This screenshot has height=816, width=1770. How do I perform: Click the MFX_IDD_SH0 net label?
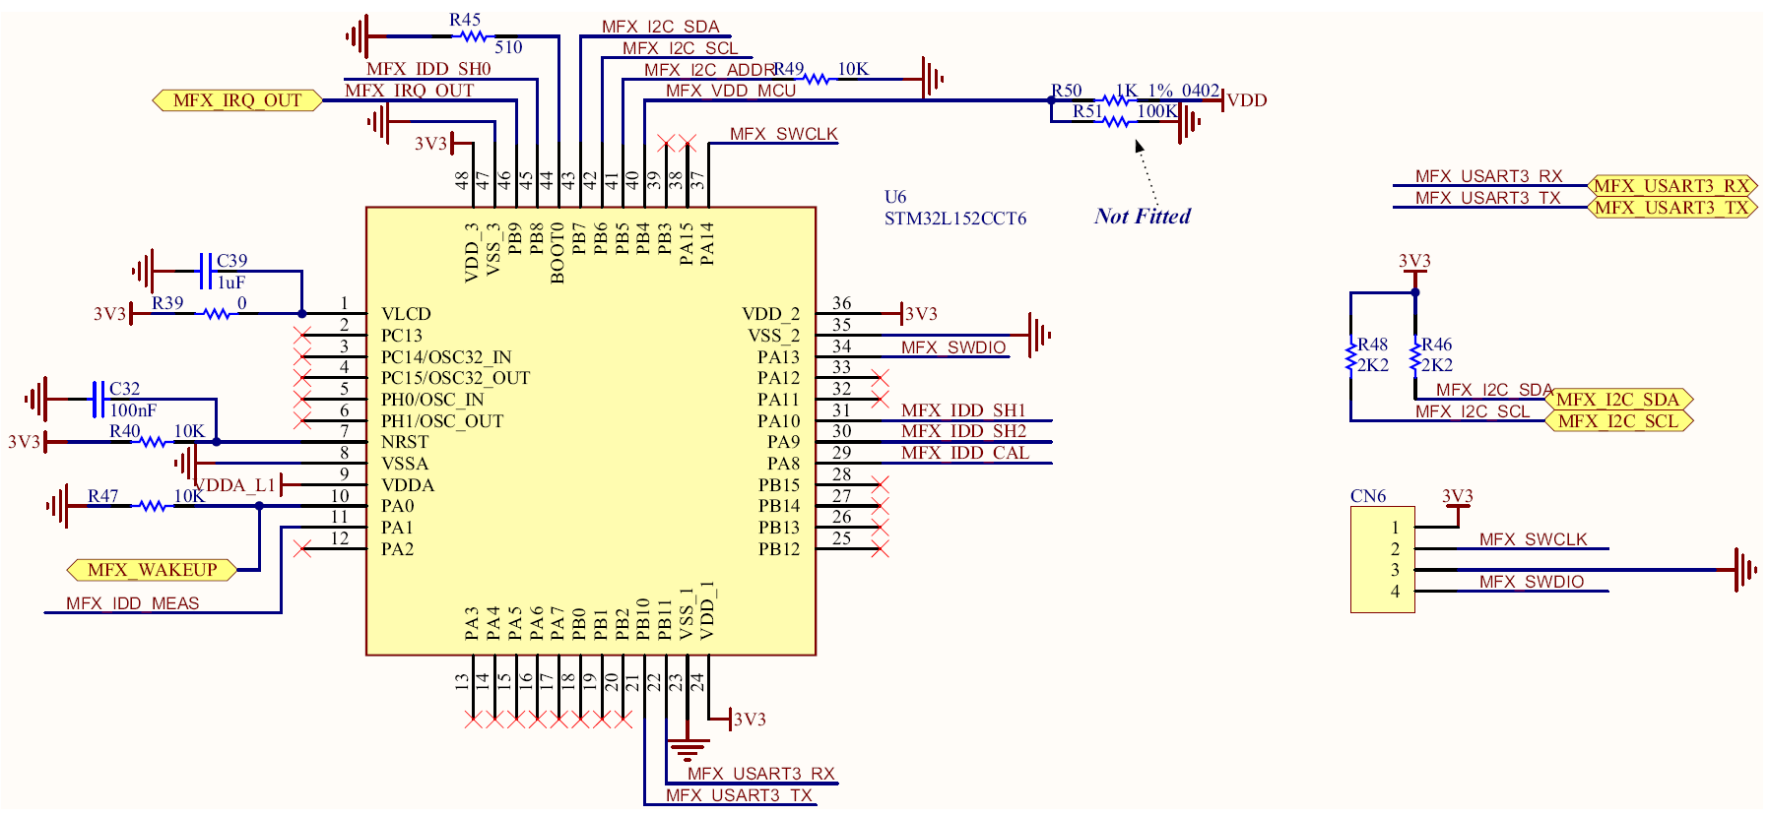click(x=428, y=69)
